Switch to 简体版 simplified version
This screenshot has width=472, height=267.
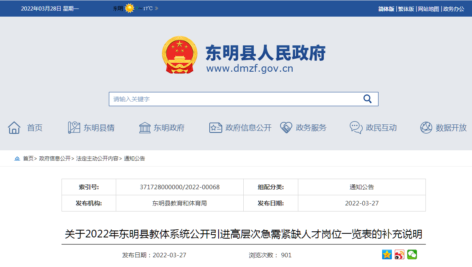point(386,9)
